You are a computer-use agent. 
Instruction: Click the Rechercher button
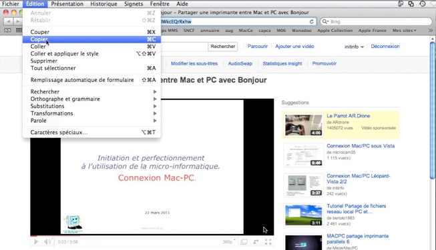pos(223,47)
